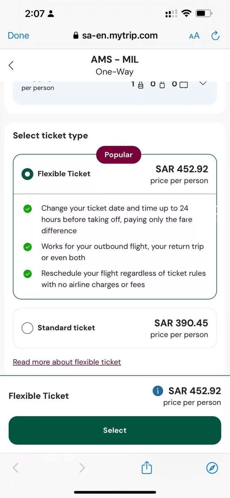Tap the Popular badge on the flexible ticket
Screen dimensions: 230x498
(119, 155)
